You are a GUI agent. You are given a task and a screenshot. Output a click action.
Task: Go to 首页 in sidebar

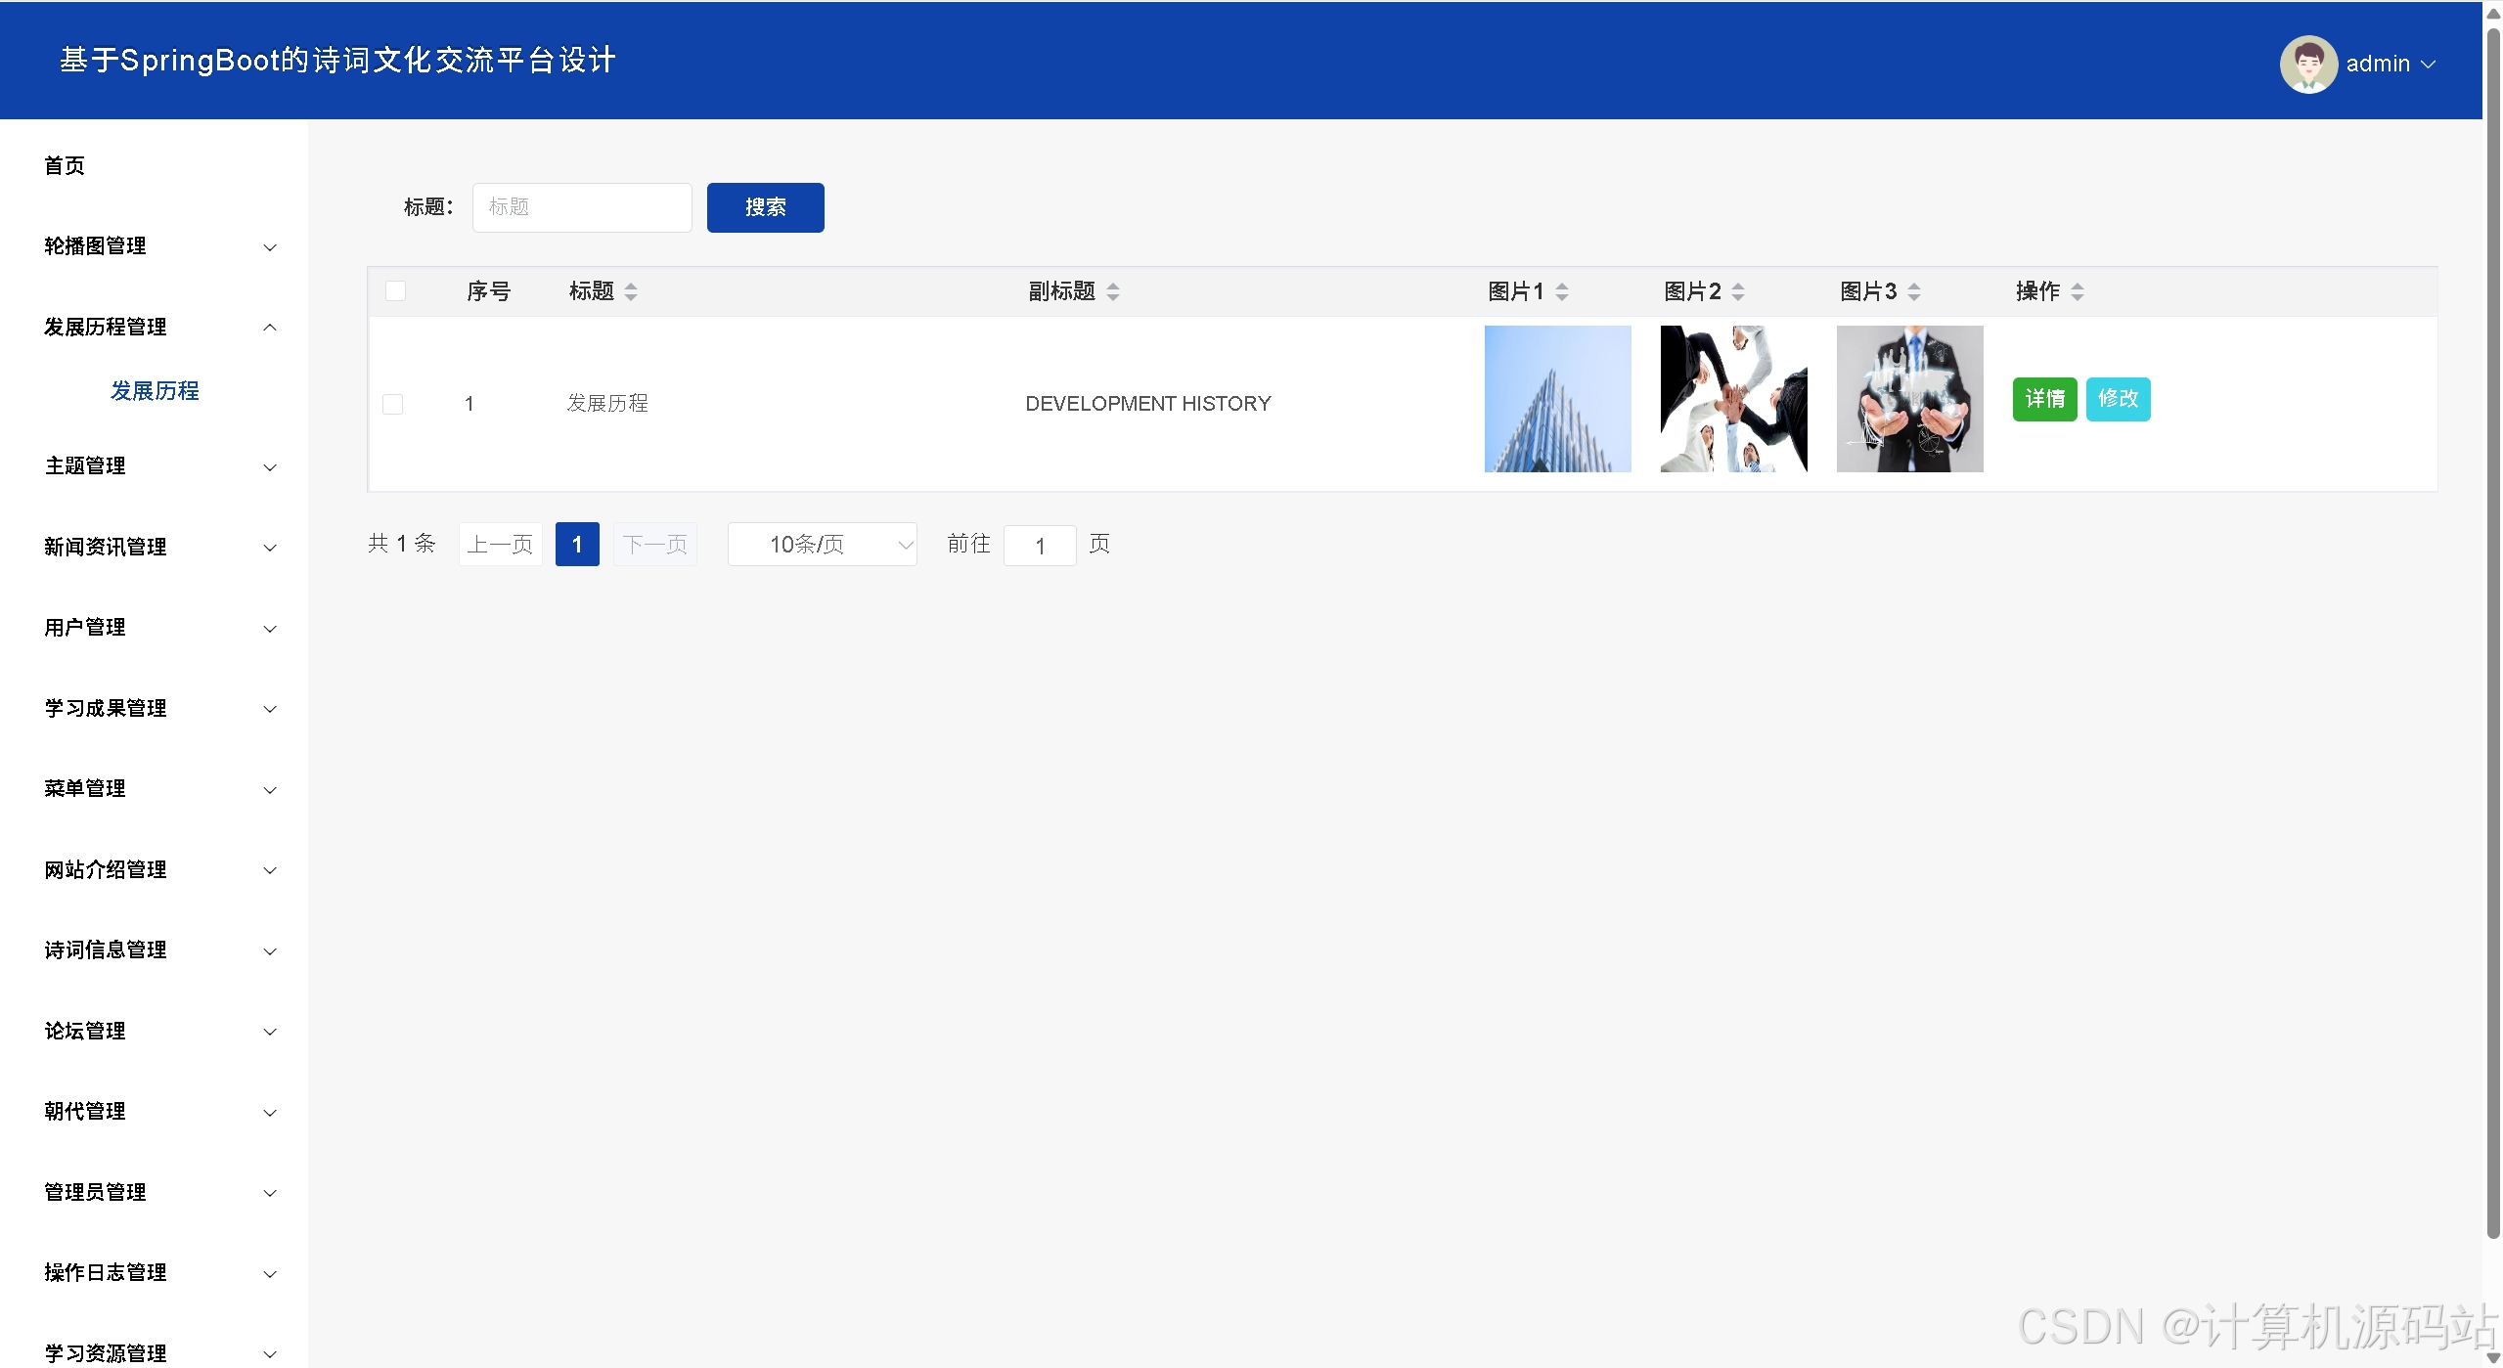pos(65,165)
